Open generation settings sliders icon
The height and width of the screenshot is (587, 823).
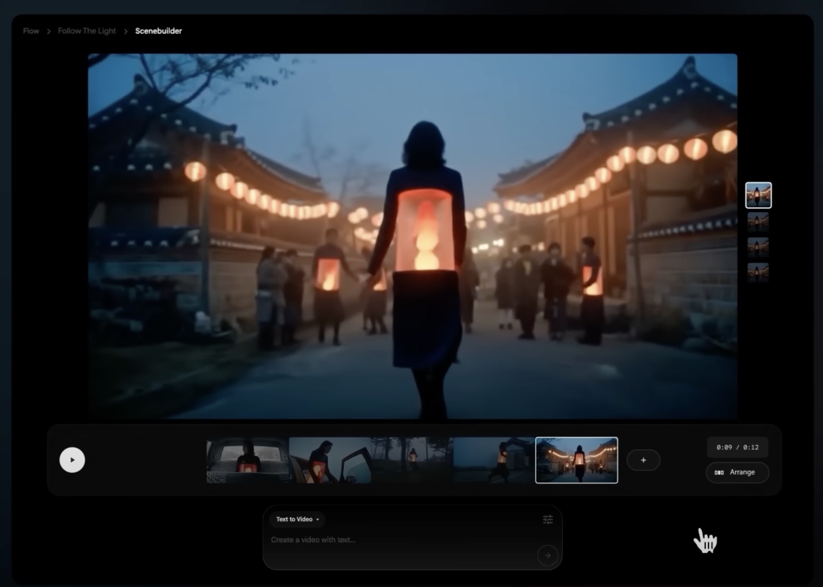[x=548, y=520]
